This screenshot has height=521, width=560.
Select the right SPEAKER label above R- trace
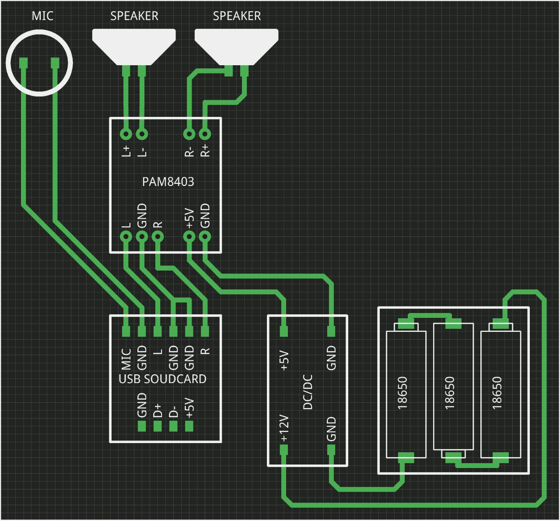click(237, 16)
